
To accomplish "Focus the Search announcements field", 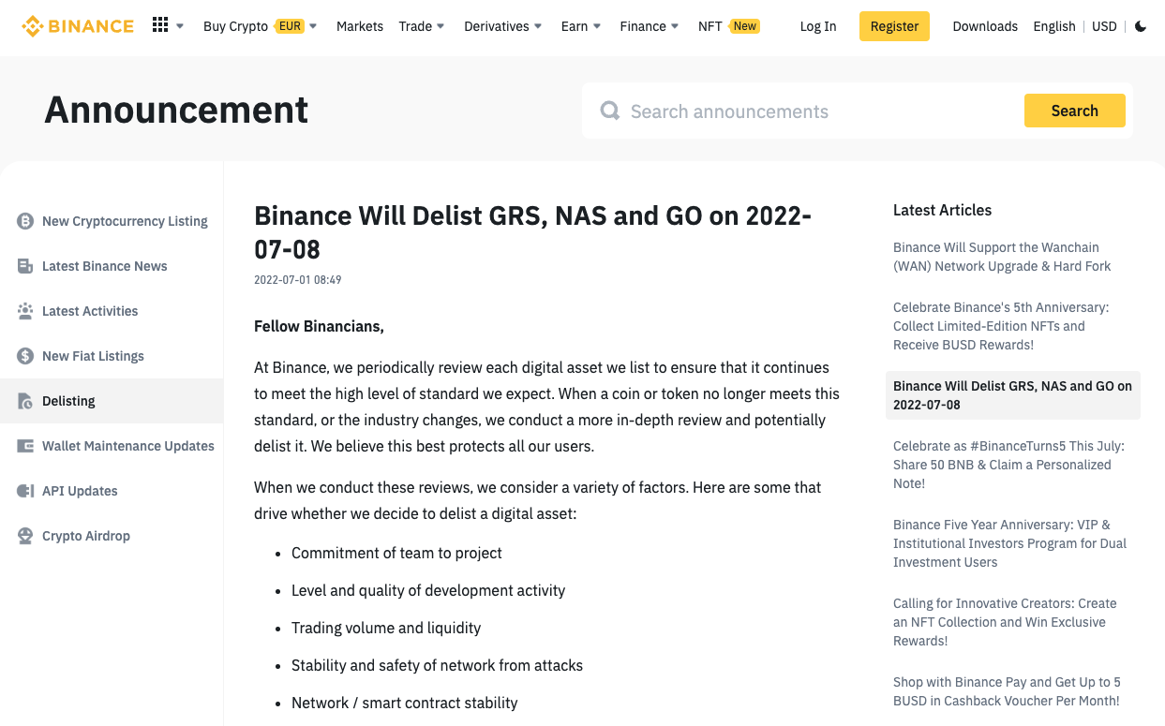I will pos(820,111).
